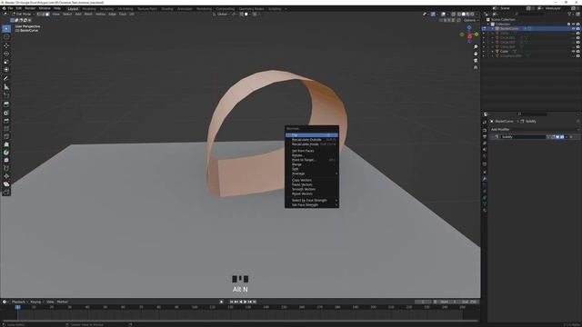
Task: Open the Render menu
Action: [x=30, y=8]
